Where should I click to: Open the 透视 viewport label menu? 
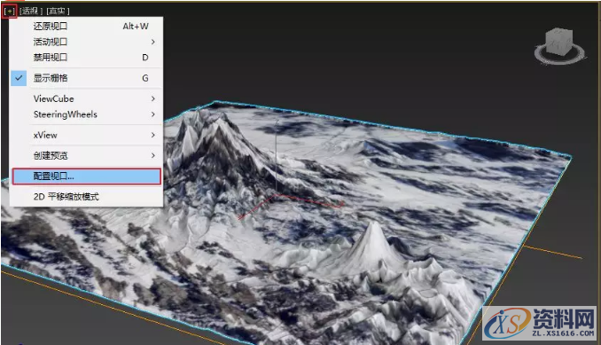(31, 12)
